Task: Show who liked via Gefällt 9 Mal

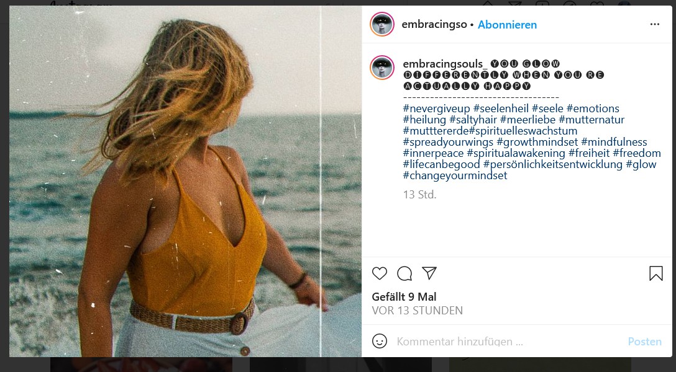Action: click(x=404, y=297)
